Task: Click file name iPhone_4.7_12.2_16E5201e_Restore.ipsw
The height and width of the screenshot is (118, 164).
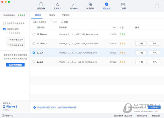Action: coord(78,44)
